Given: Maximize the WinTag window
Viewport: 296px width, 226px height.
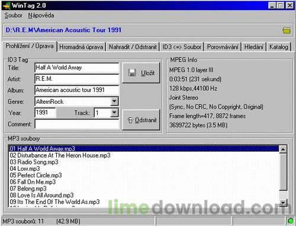Looking at the screenshot, I should click(x=281, y=5).
